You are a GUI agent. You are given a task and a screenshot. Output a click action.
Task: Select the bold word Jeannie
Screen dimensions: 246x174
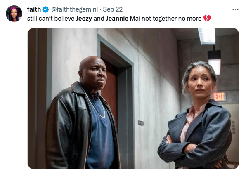[117, 19]
